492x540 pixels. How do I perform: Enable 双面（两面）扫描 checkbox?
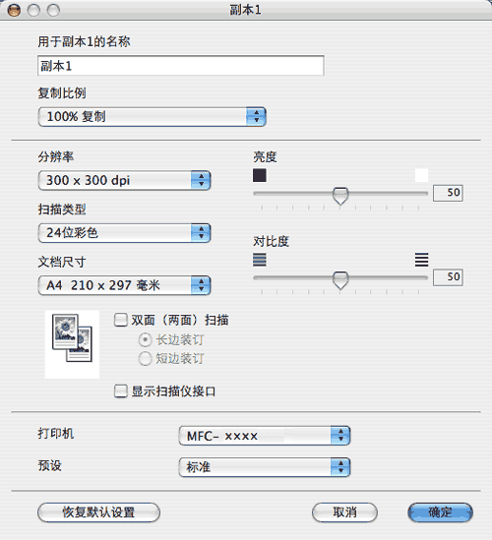tap(121, 320)
